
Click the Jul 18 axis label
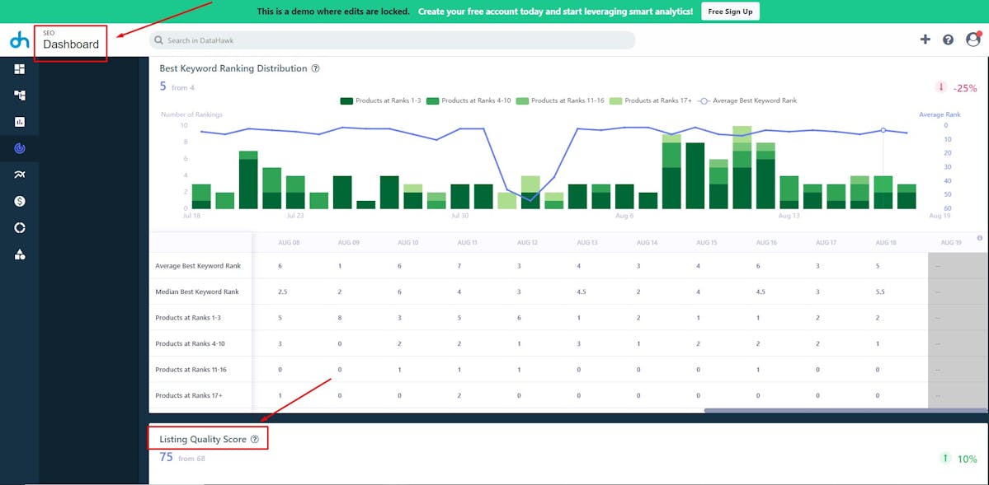[x=191, y=216]
